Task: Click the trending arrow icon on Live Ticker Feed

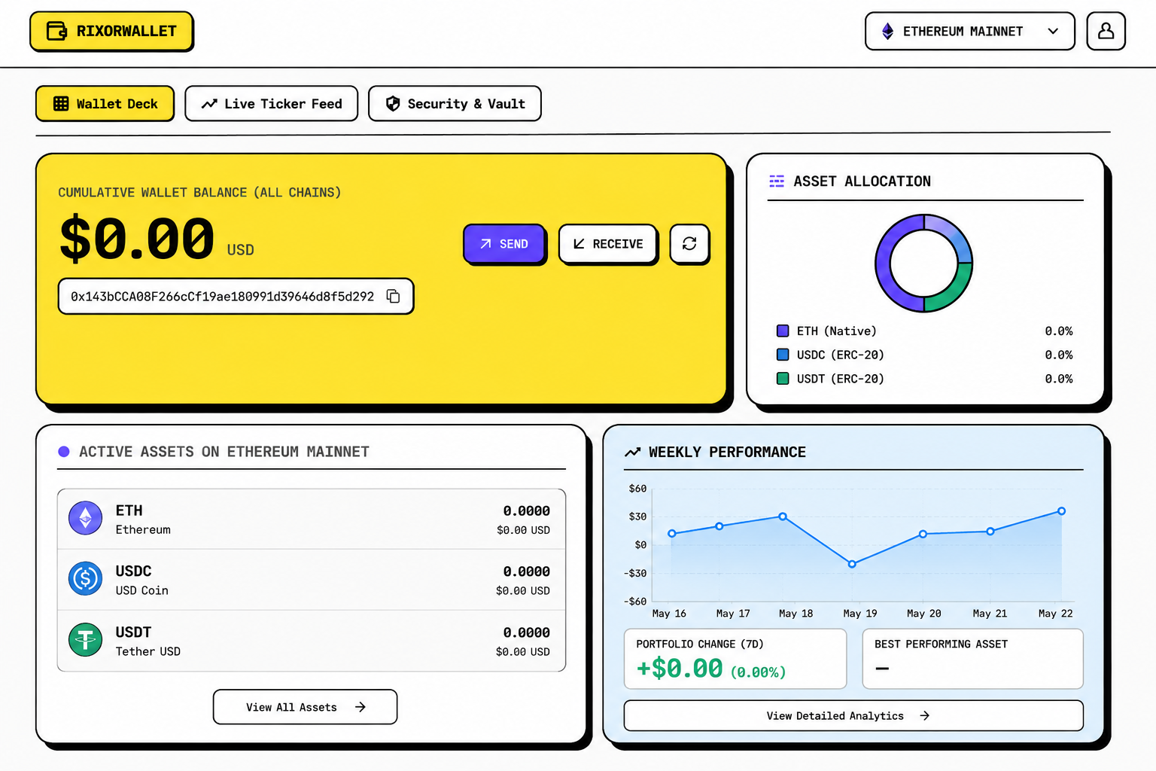Action: 209,104
